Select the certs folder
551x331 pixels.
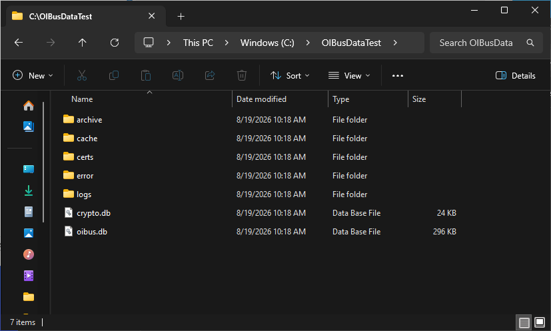coord(85,157)
